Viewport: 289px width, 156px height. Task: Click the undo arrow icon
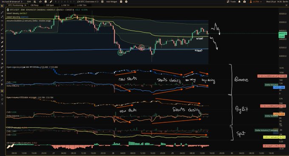click(x=2, y=95)
